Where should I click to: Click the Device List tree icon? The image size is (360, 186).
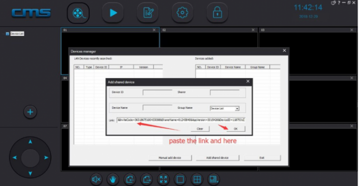point(7,34)
